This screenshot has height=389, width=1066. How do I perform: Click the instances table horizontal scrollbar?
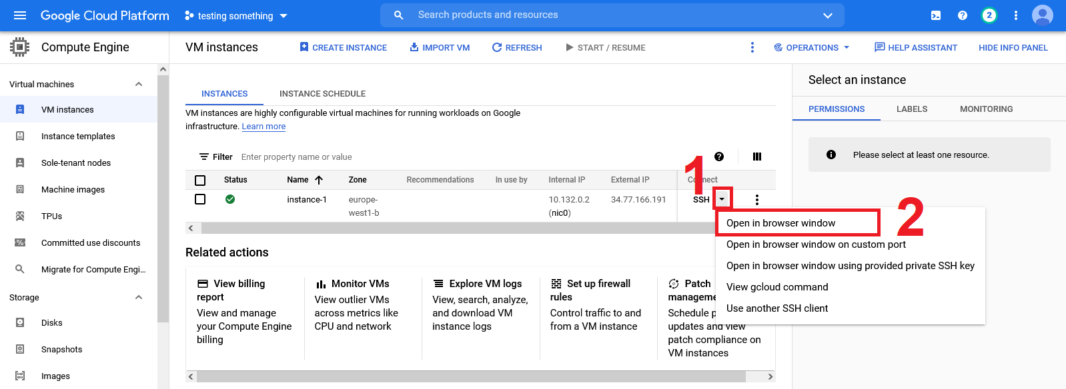[x=454, y=228]
